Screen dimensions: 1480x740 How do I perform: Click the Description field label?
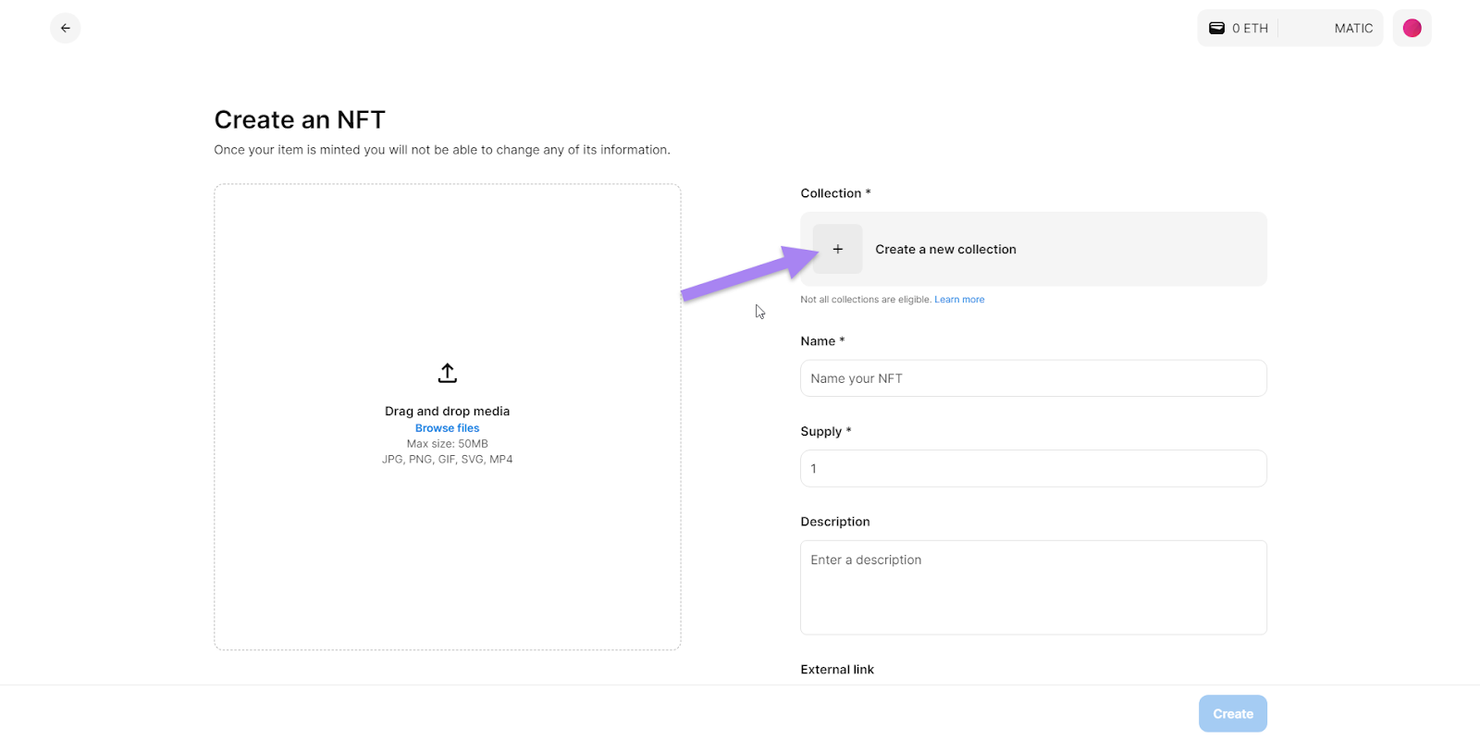(x=835, y=522)
